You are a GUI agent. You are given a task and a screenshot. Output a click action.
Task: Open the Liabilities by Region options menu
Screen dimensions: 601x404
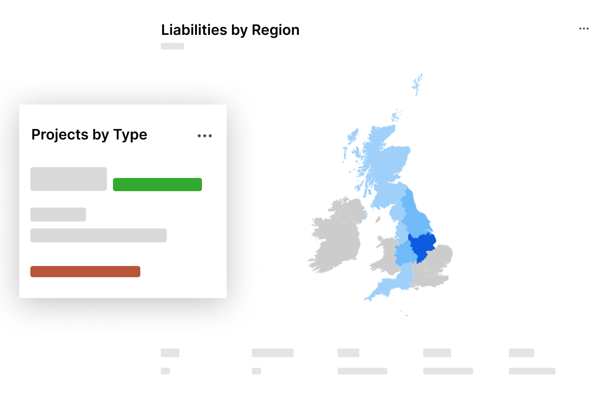[584, 29]
